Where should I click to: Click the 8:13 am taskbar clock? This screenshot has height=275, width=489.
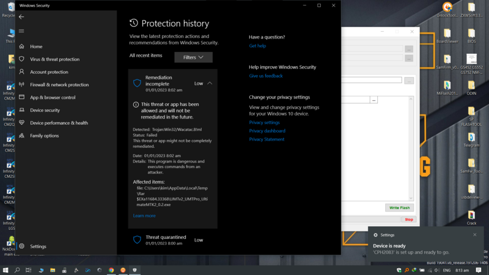(462, 270)
